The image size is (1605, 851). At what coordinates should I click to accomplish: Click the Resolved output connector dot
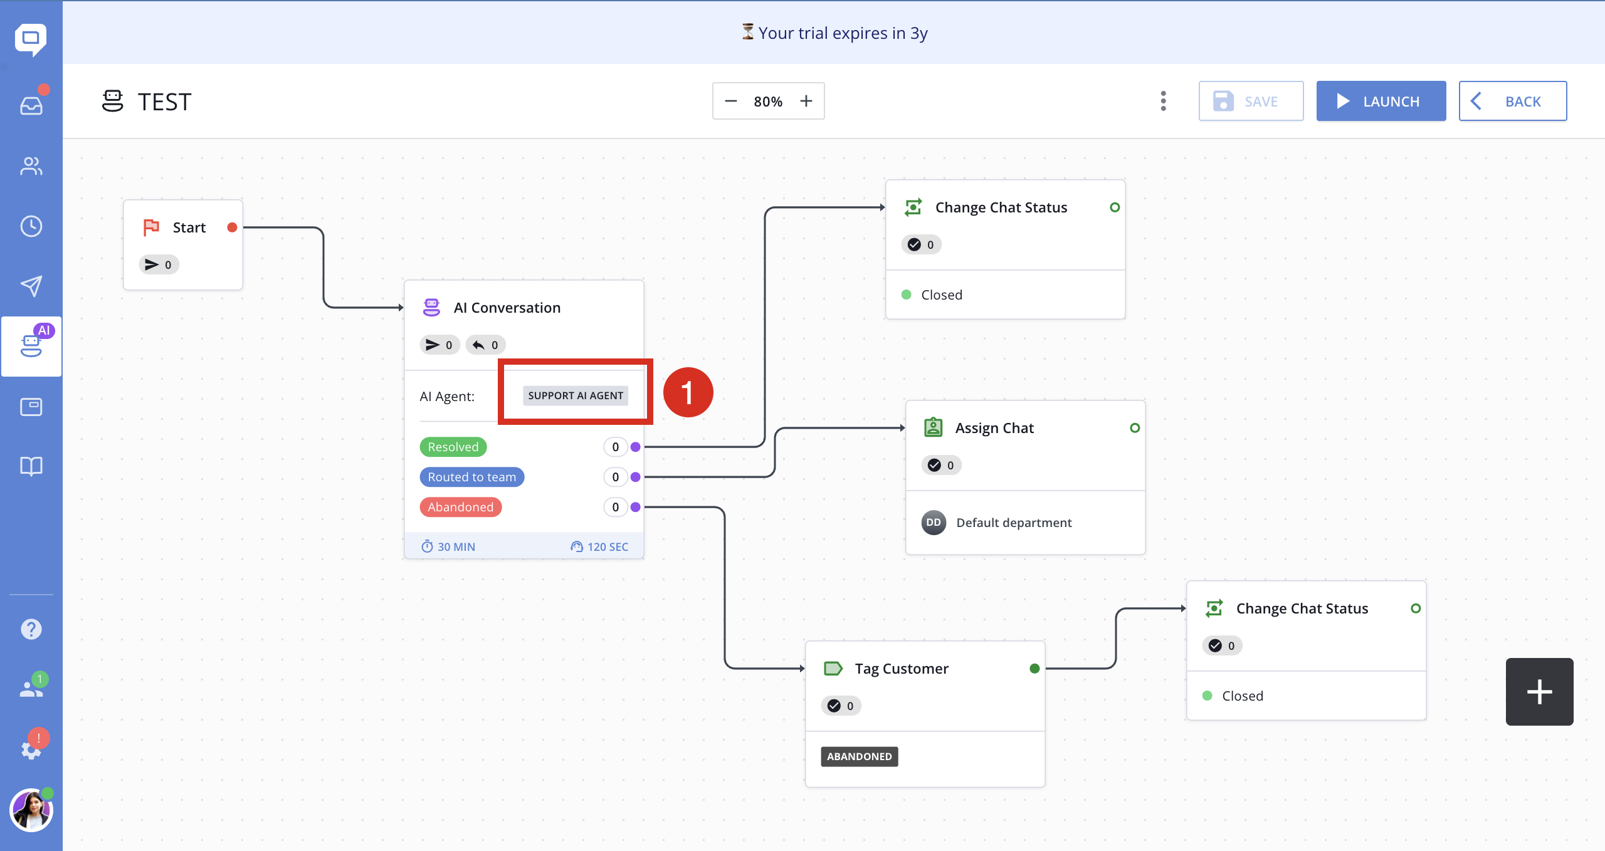[636, 447]
